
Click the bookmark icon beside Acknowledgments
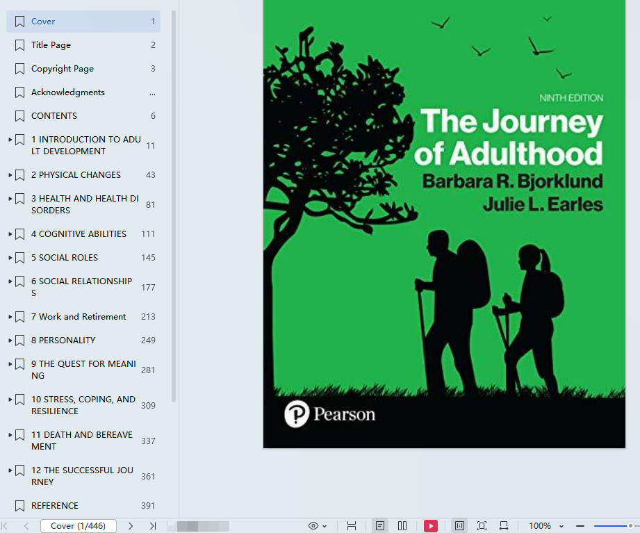(x=19, y=92)
